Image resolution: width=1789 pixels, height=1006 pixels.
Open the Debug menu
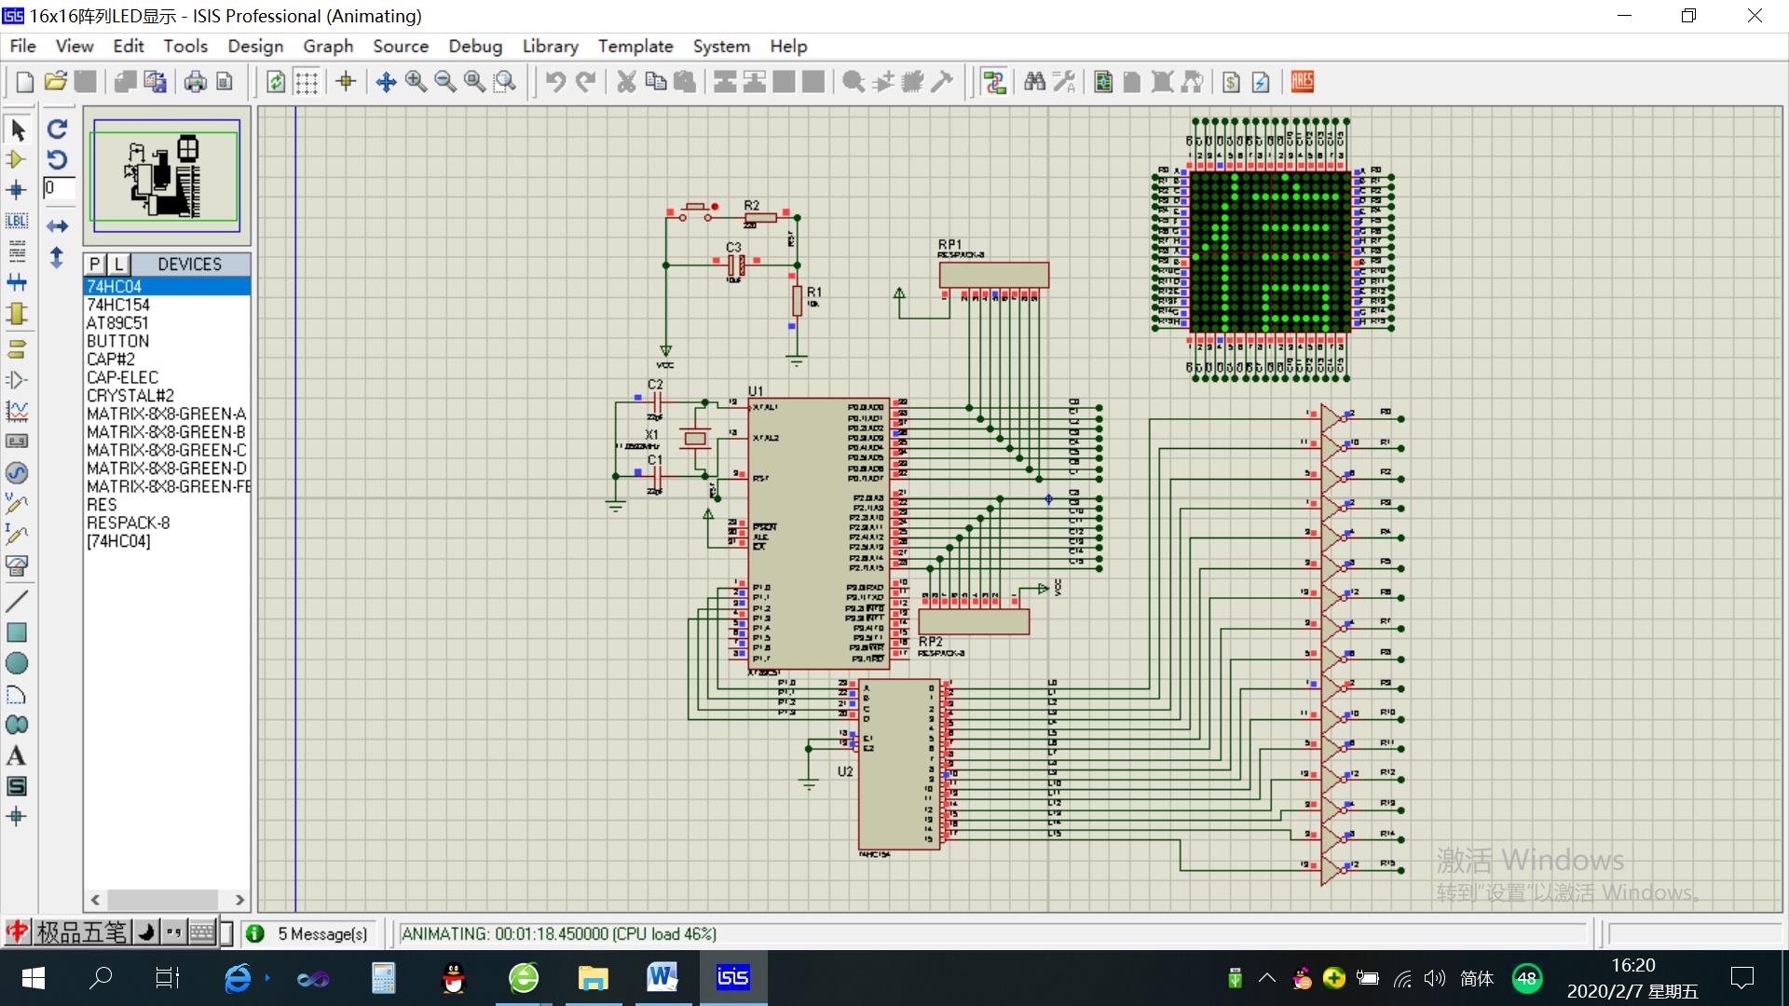click(x=474, y=46)
